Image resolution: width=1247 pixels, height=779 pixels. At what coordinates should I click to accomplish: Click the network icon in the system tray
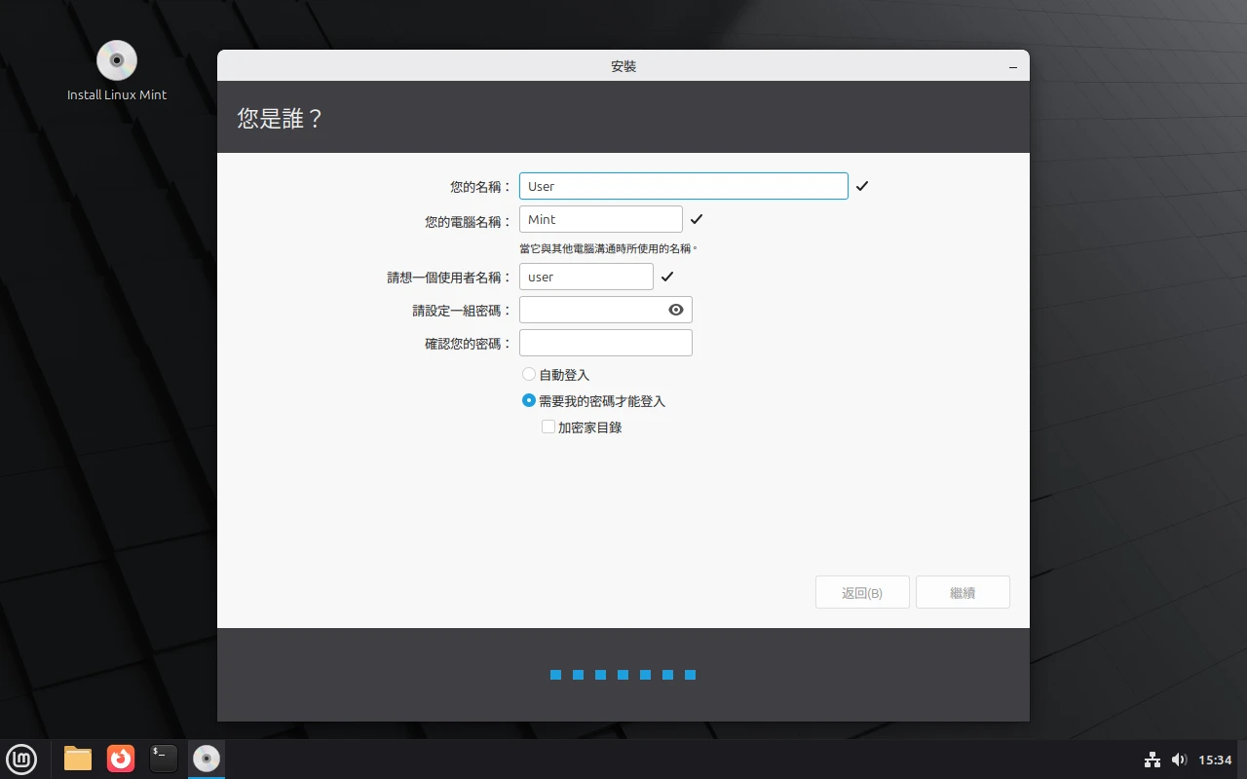tap(1153, 760)
